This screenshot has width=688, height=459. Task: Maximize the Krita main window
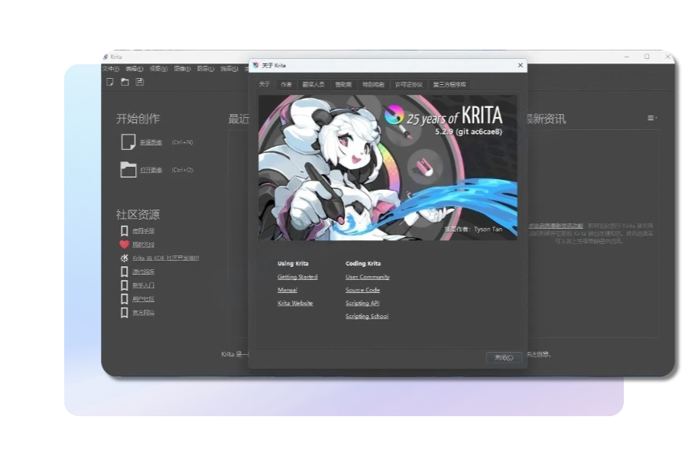pyautogui.click(x=647, y=57)
